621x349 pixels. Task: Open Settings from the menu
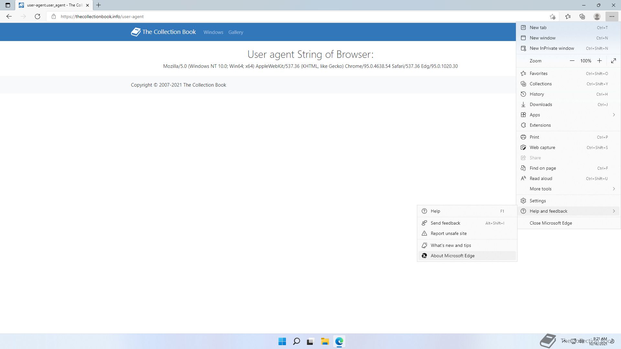pos(568,201)
